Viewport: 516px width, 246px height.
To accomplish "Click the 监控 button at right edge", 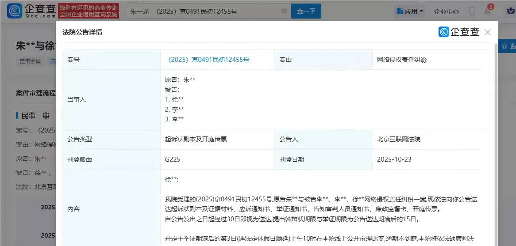I will [x=508, y=46].
